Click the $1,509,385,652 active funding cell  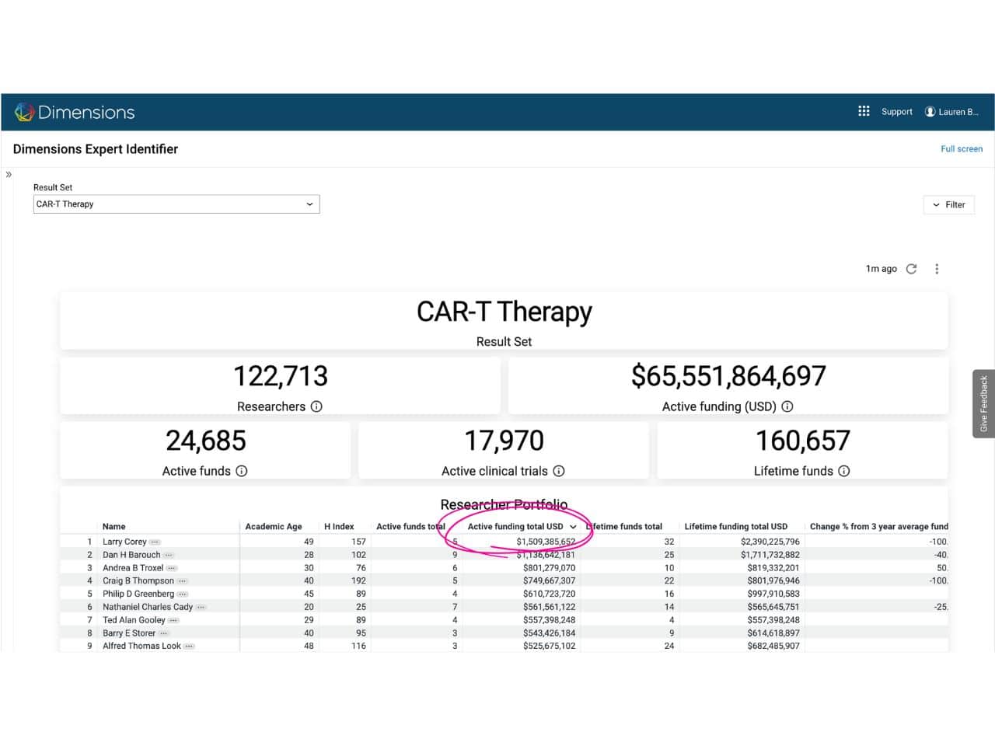pos(546,542)
